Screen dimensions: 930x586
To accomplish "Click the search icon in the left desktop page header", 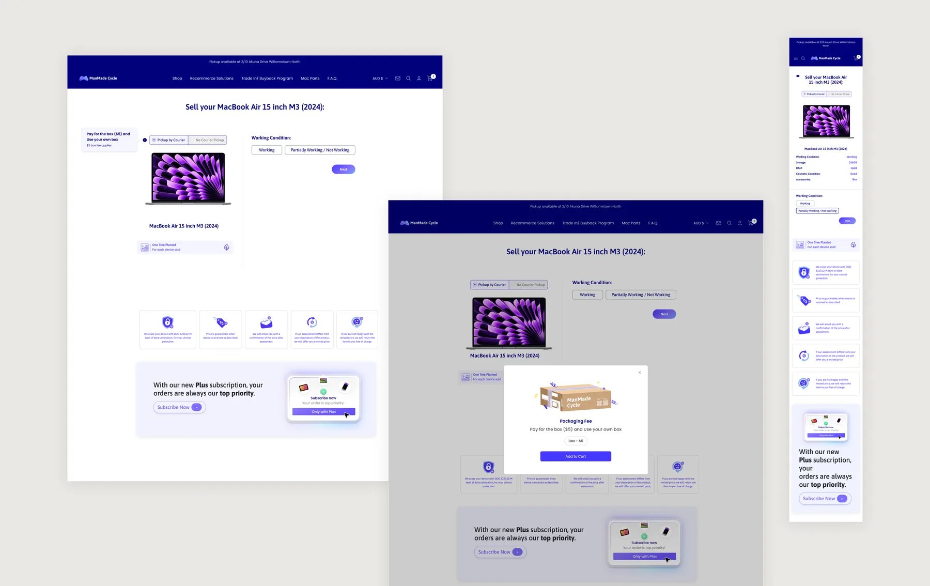I will 408,79.
